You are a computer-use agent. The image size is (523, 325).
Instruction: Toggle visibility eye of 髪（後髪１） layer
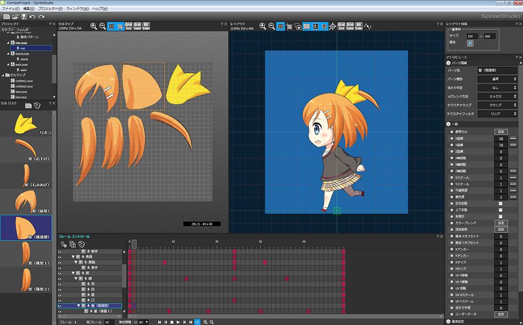[x=60, y=311]
